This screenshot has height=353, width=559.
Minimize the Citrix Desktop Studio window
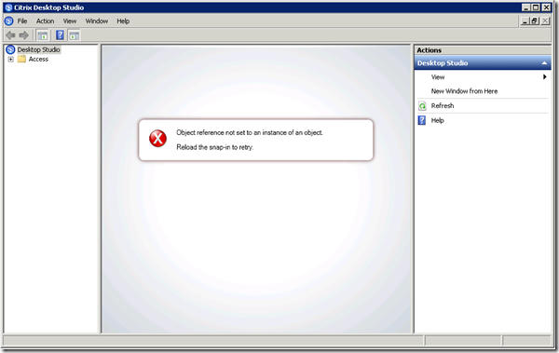[526, 7]
